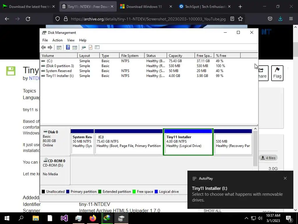
Task: Select the Tiny11 Installer (I:) volume row
Action: (149, 76)
